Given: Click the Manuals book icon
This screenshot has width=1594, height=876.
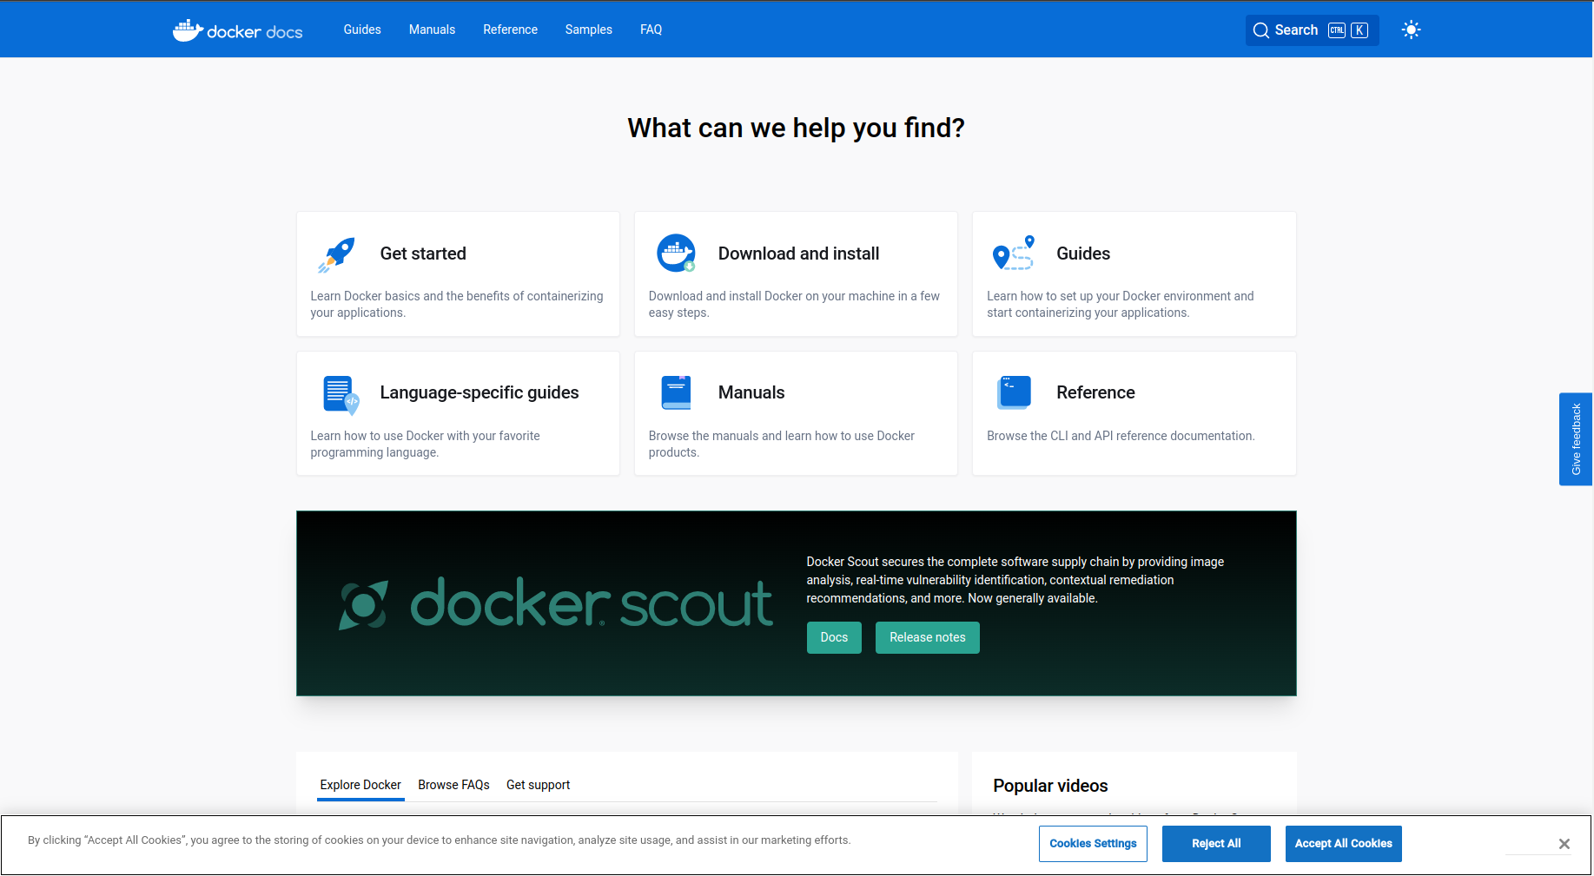Looking at the screenshot, I should [x=676, y=392].
